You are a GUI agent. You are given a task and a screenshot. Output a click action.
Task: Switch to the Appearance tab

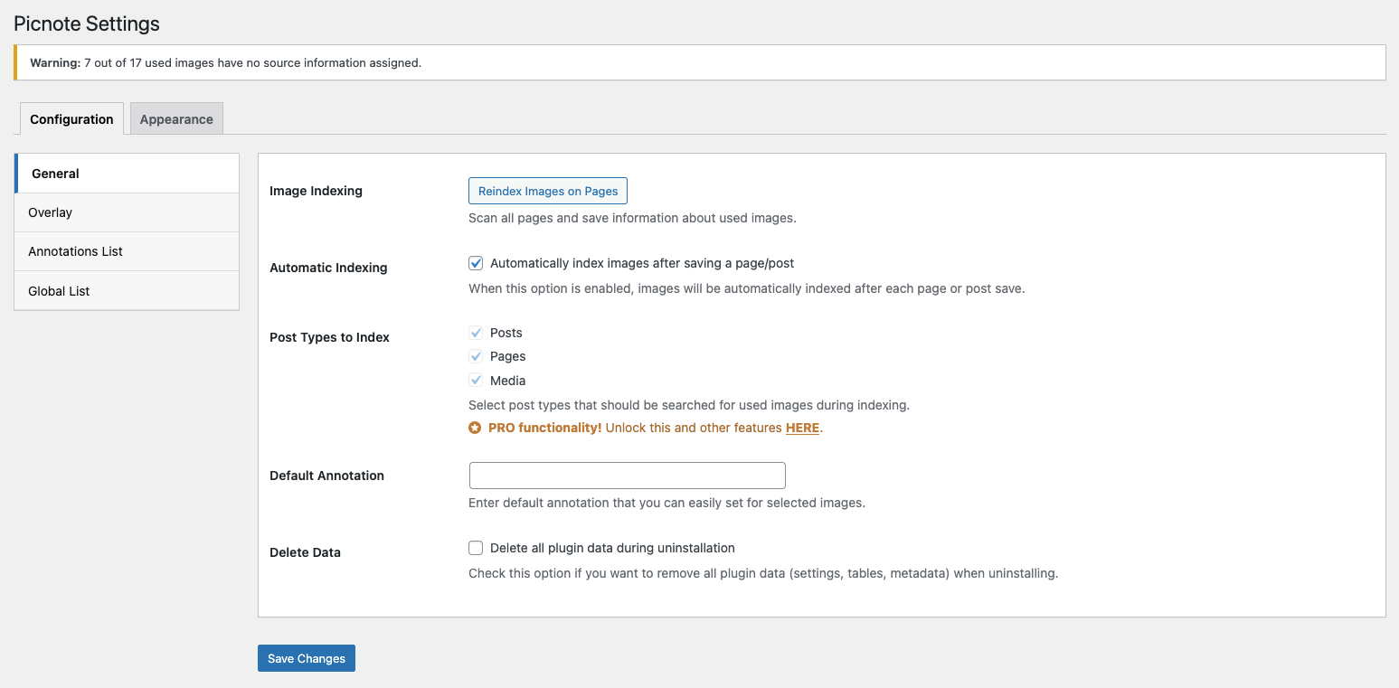tap(175, 118)
